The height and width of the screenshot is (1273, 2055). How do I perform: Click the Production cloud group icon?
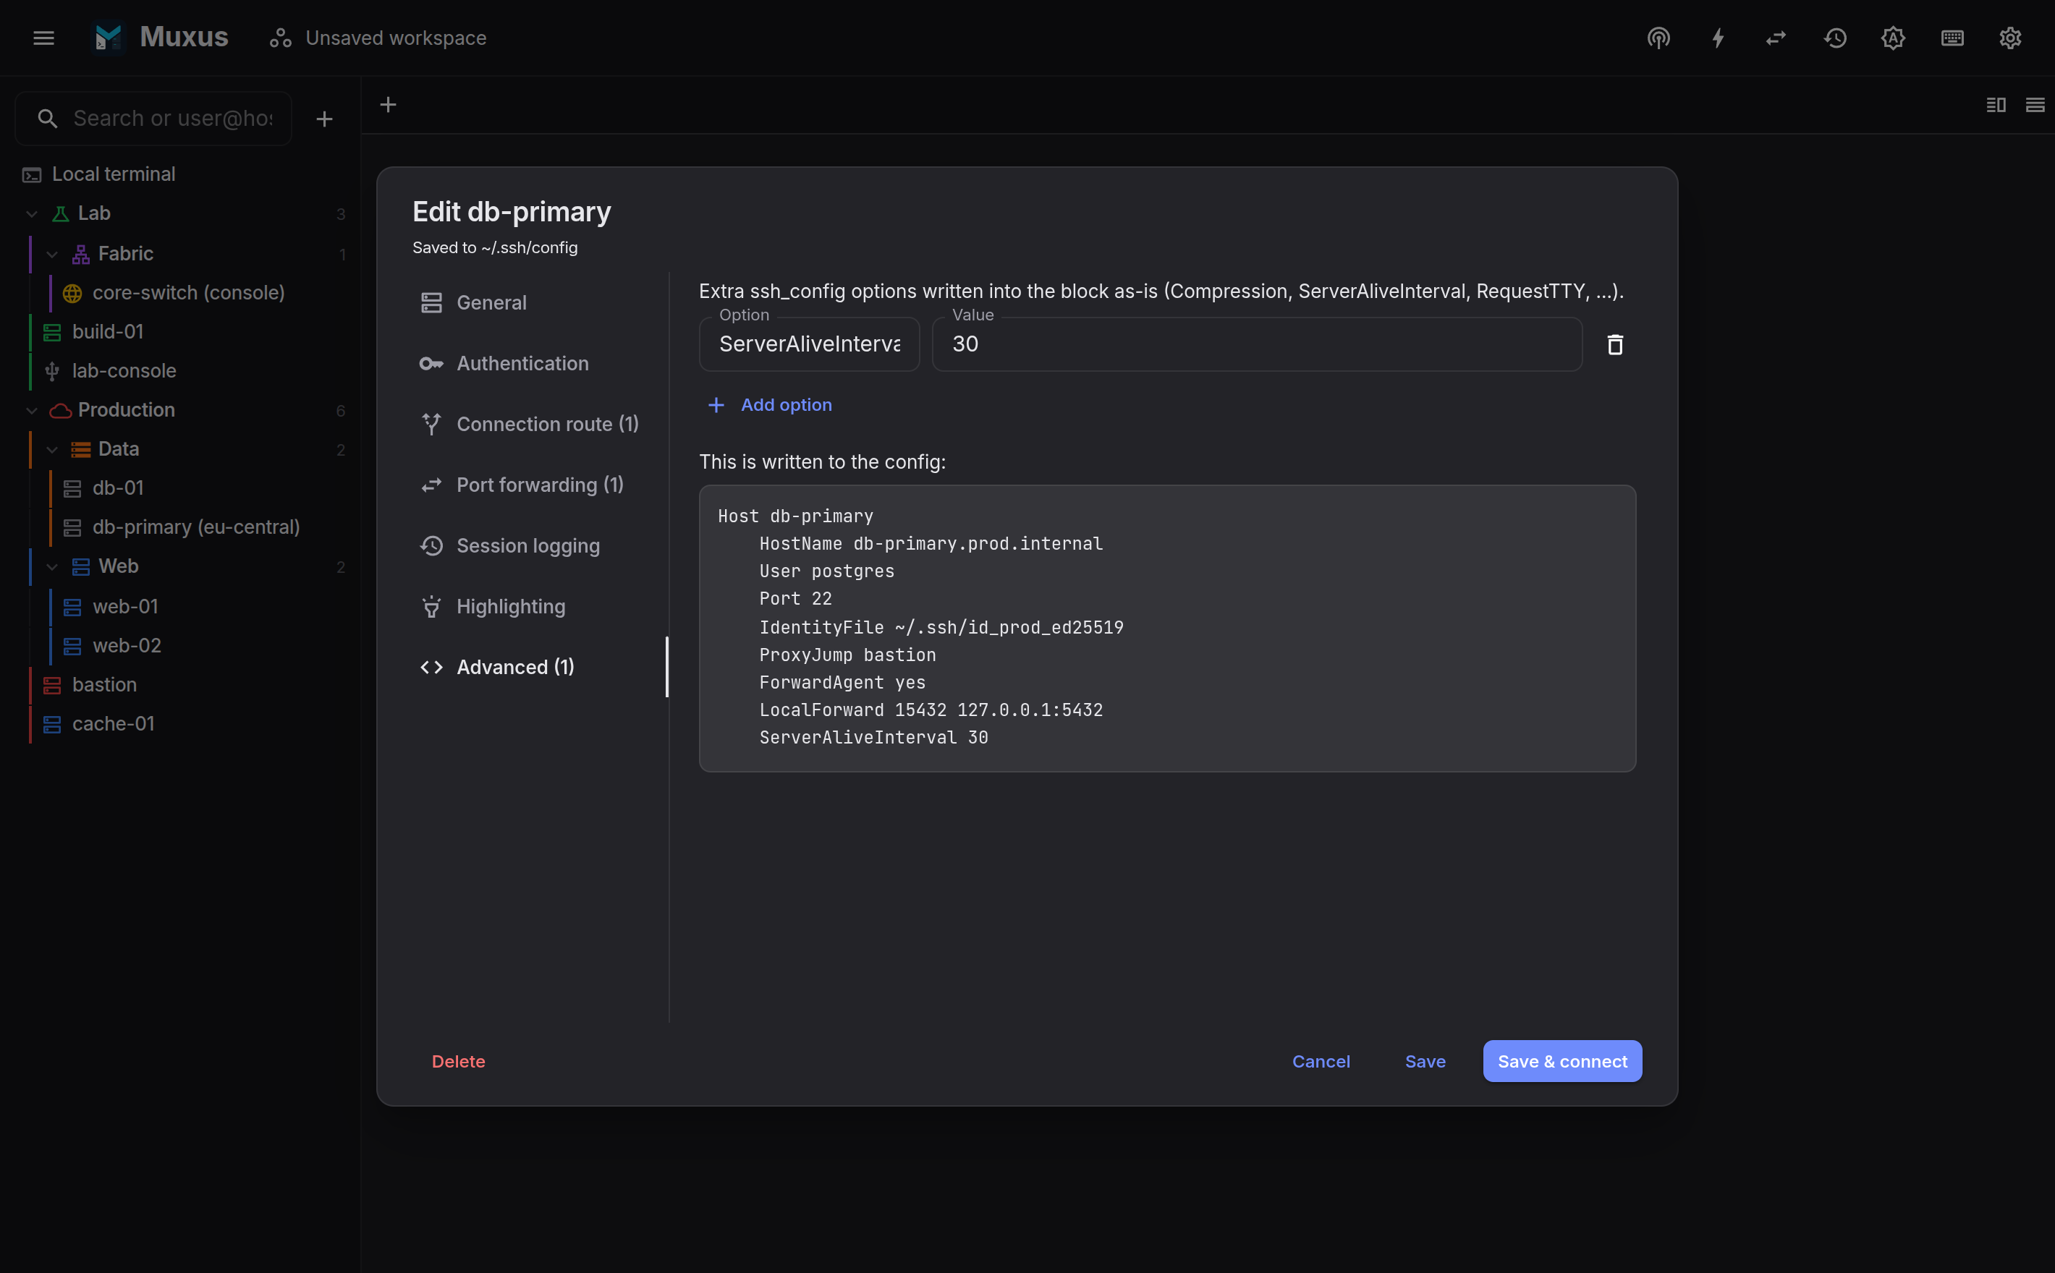click(61, 410)
